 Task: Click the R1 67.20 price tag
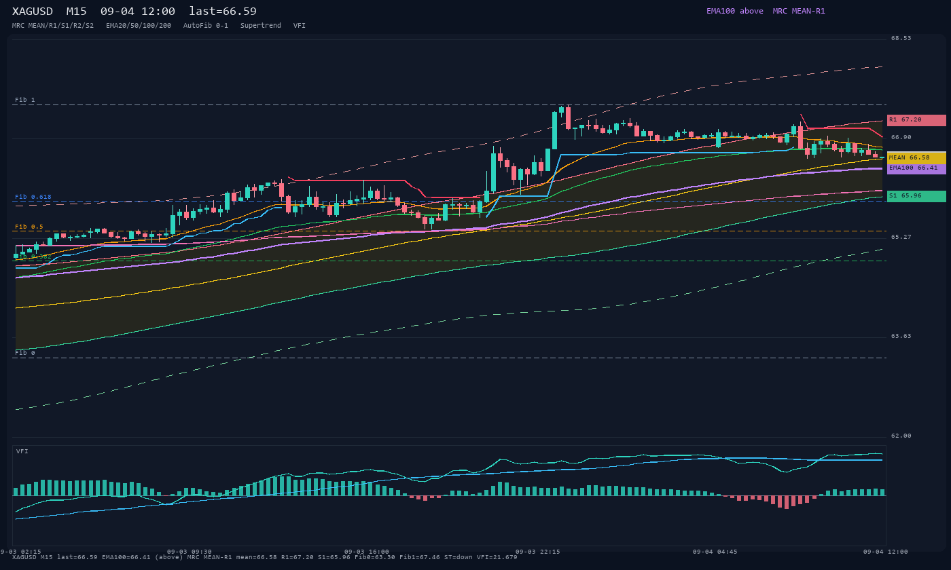[916, 120]
